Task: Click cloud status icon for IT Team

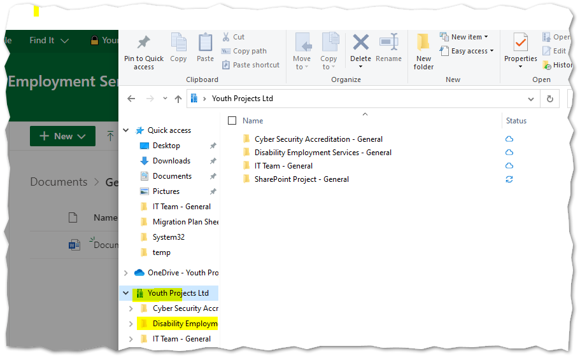Action: [509, 165]
